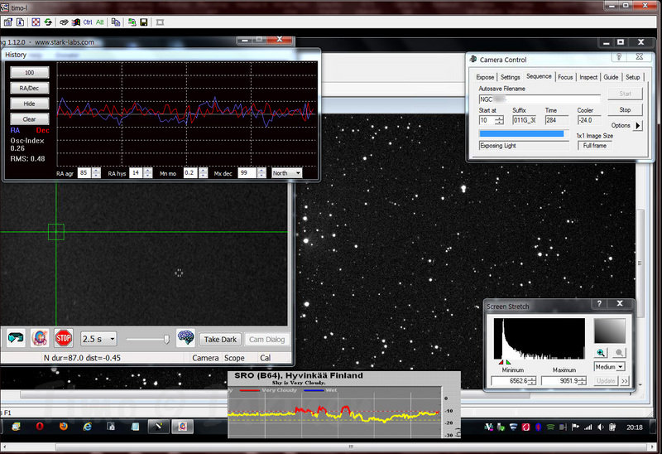Toggle the RA/Dec graph mode button

pyautogui.click(x=29, y=88)
